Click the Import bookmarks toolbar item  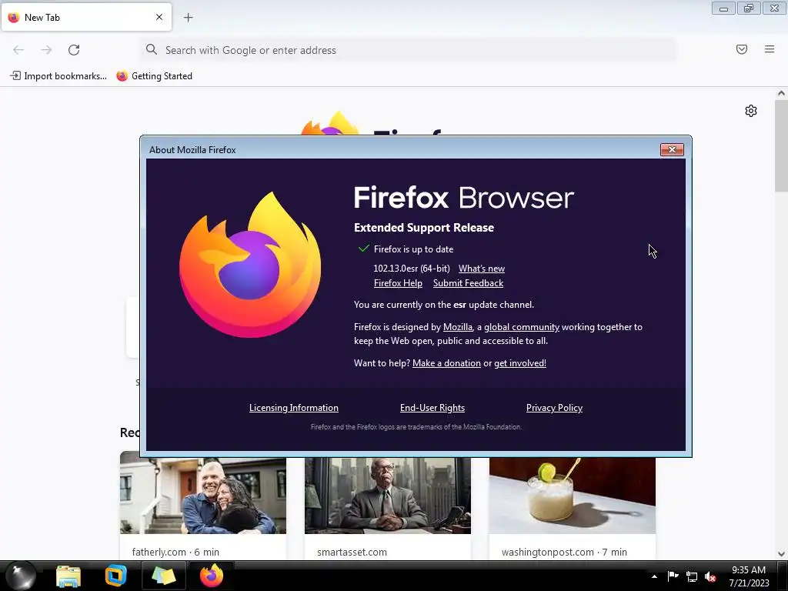pyautogui.click(x=58, y=76)
